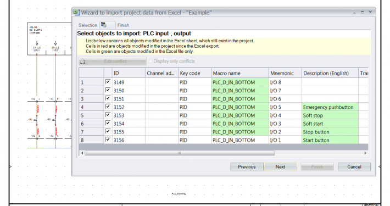
Task: Open the Finish tab
Action: [x=123, y=25]
